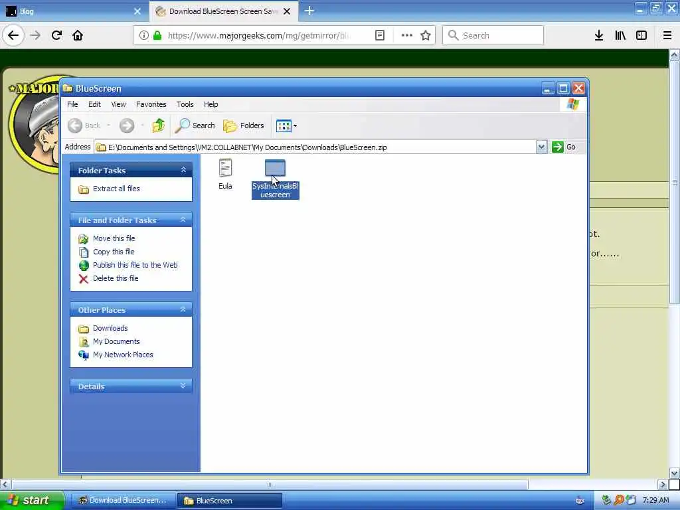The image size is (680, 510).
Task: Click Publish this file to the Web
Action: (x=135, y=265)
